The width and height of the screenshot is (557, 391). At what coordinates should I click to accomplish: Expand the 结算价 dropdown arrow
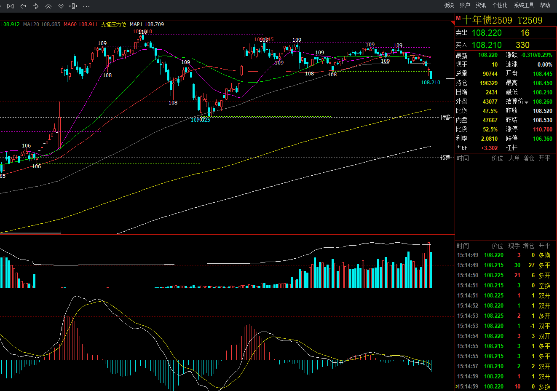click(x=526, y=102)
